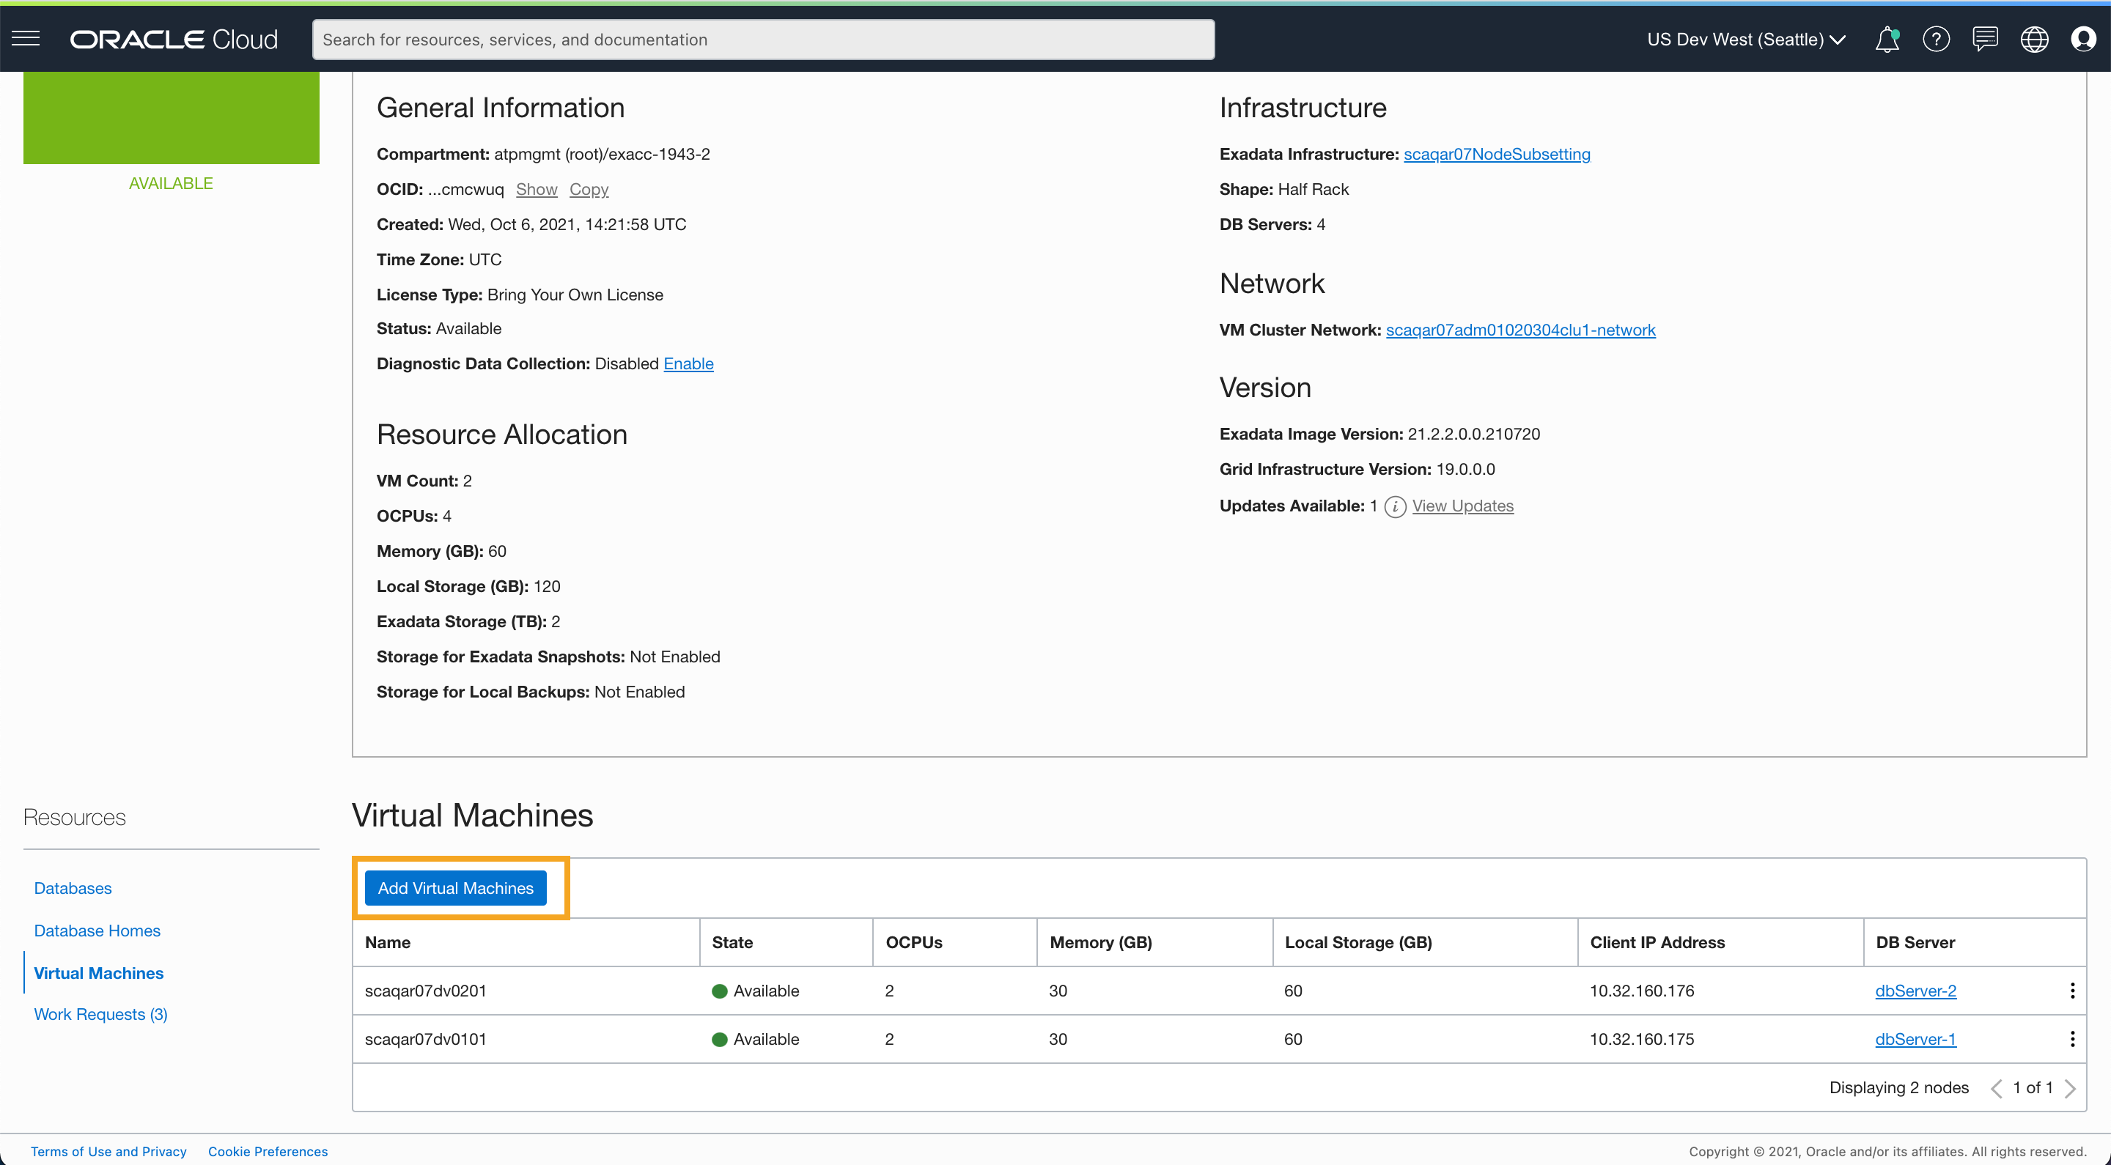This screenshot has height=1165, width=2111.
Task: Click the language globe icon
Action: [x=2034, y=40]
